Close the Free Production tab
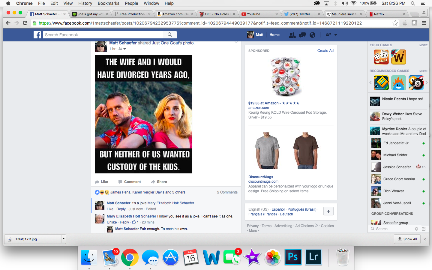432x270 pixels. click(x=149, y=14)
